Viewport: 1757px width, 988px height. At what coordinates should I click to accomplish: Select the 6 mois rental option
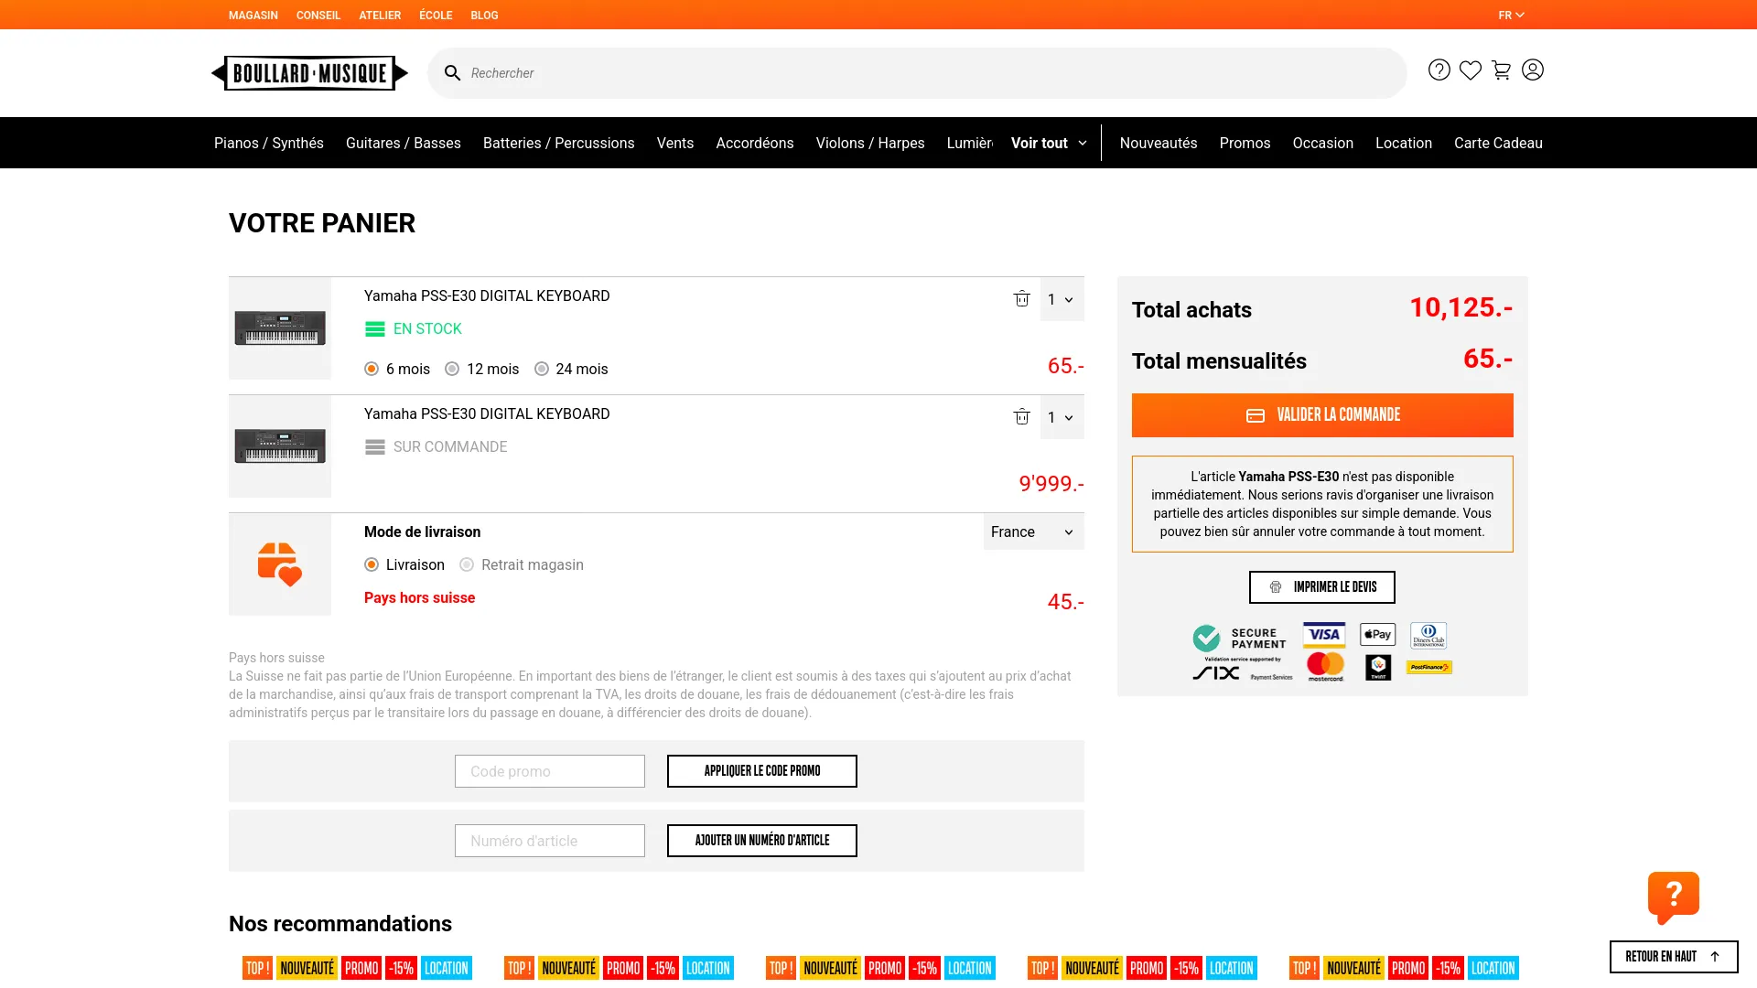tap(372, 370)
